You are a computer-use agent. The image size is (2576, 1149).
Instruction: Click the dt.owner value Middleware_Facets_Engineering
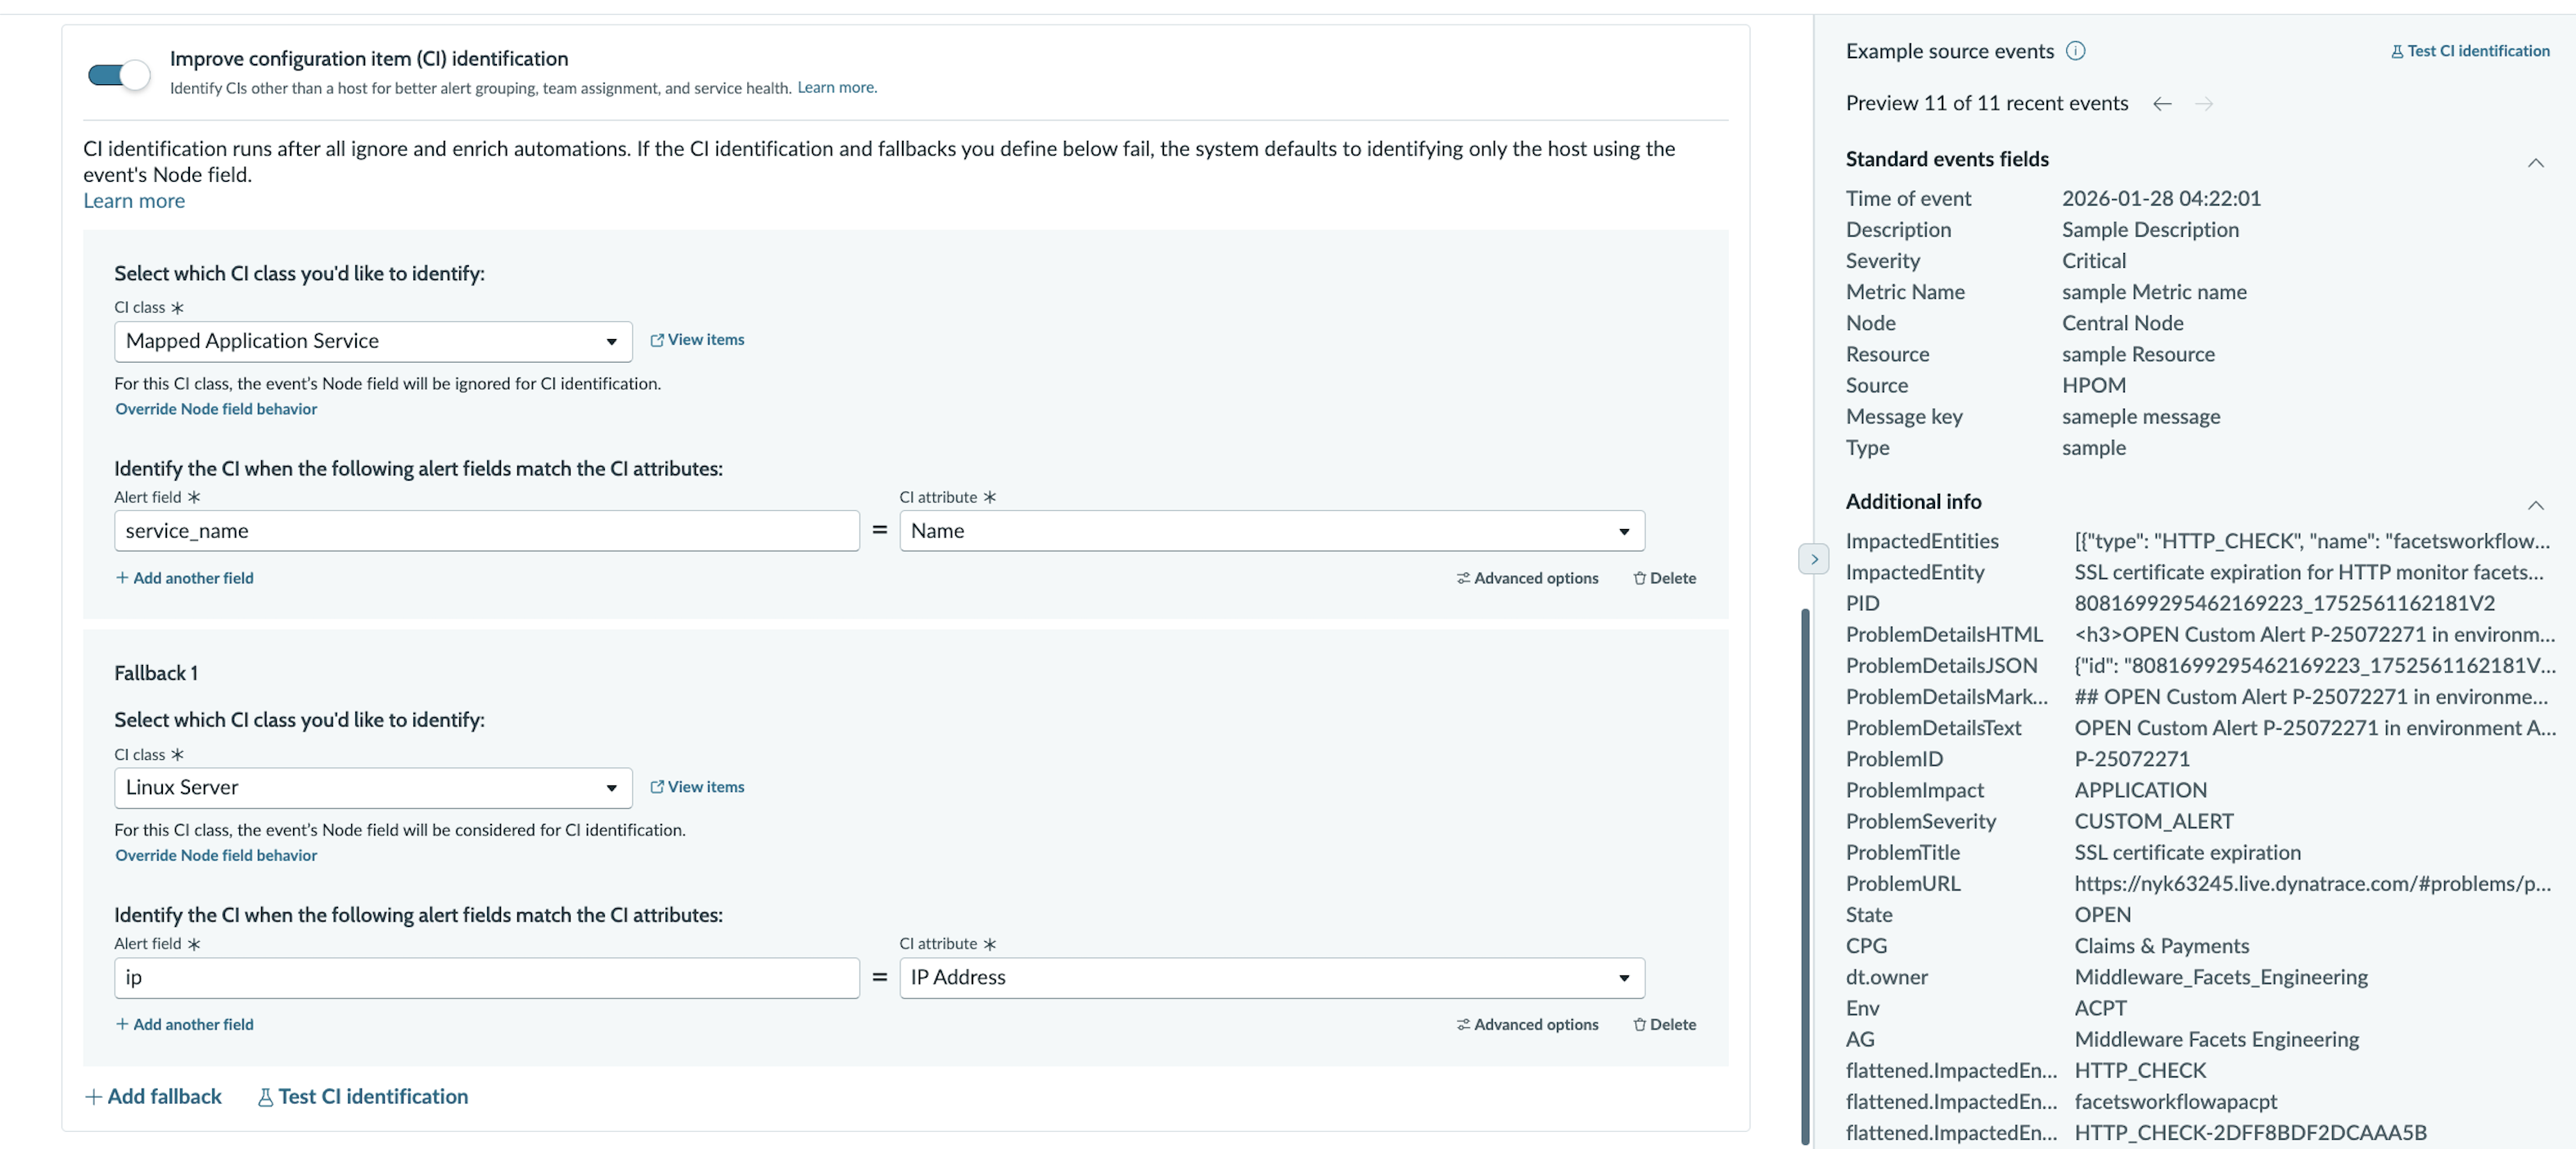point(2221,978)
